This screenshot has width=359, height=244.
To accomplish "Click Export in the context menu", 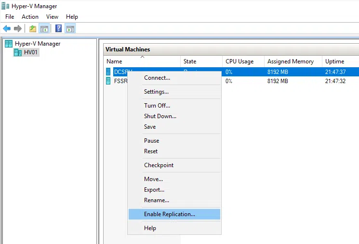I will click(x=154, y=190).
